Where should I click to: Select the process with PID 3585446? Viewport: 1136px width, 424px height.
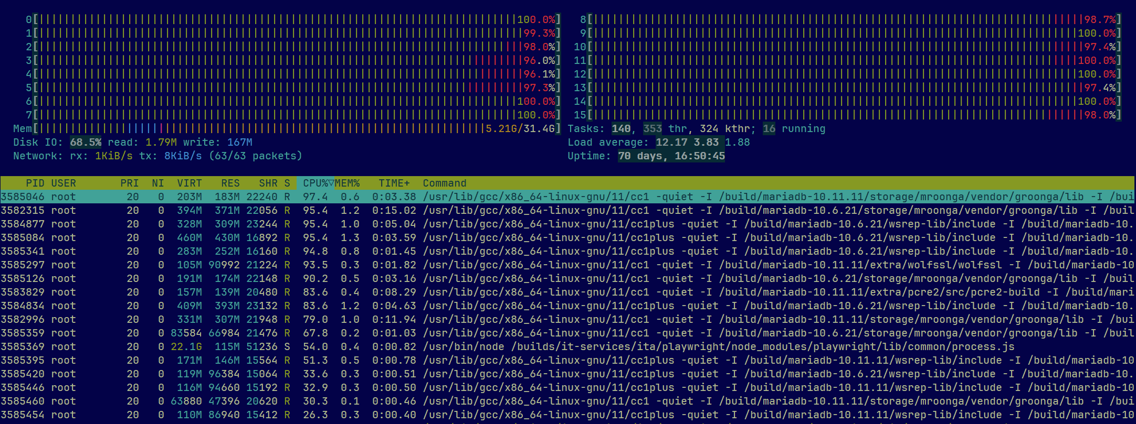click(x=567, y=387)
